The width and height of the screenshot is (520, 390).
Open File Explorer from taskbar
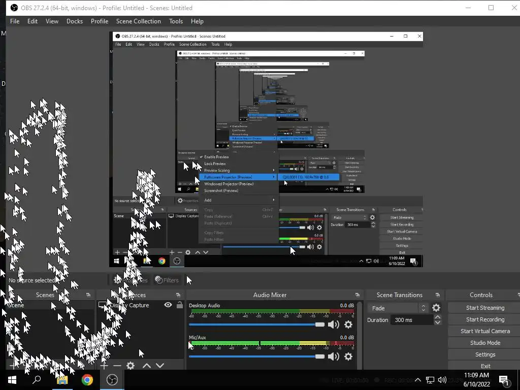click(x=61, y=380)
